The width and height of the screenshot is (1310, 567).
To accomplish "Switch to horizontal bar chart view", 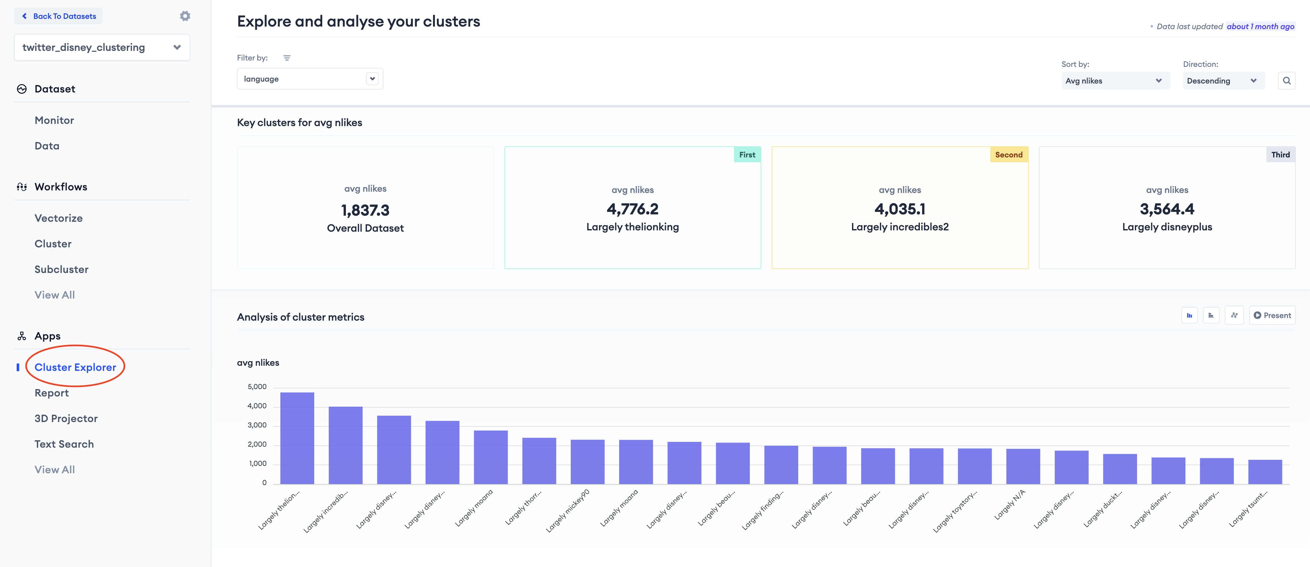I will click(x=1211, y=315).
